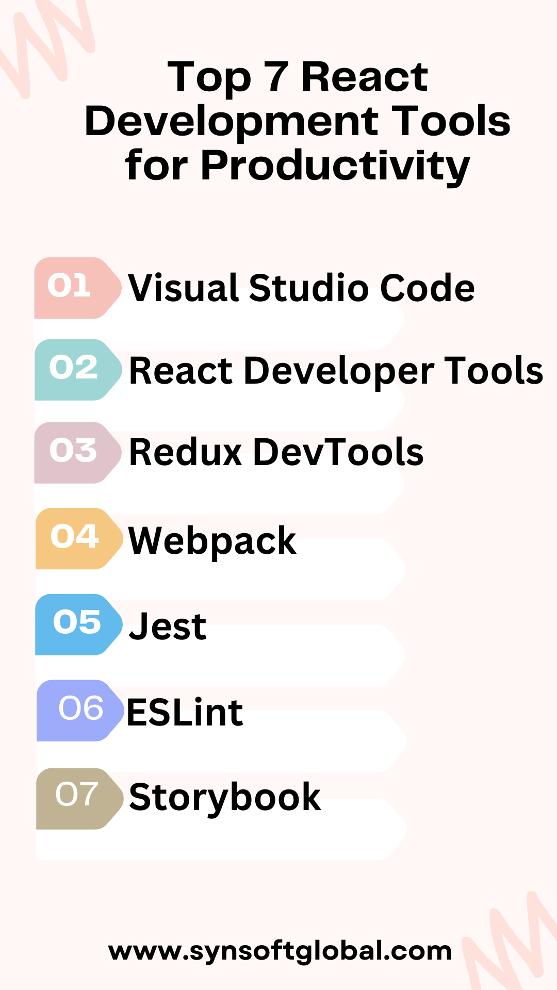Viewport: 557px width, 990px height.
Task: Click the blue 05 number badge
Action: click(79, 624)
